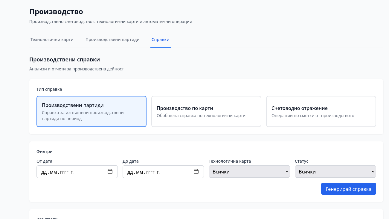Click the "Производство" page title
389x219 pixels.
click(x=56, y=11)
